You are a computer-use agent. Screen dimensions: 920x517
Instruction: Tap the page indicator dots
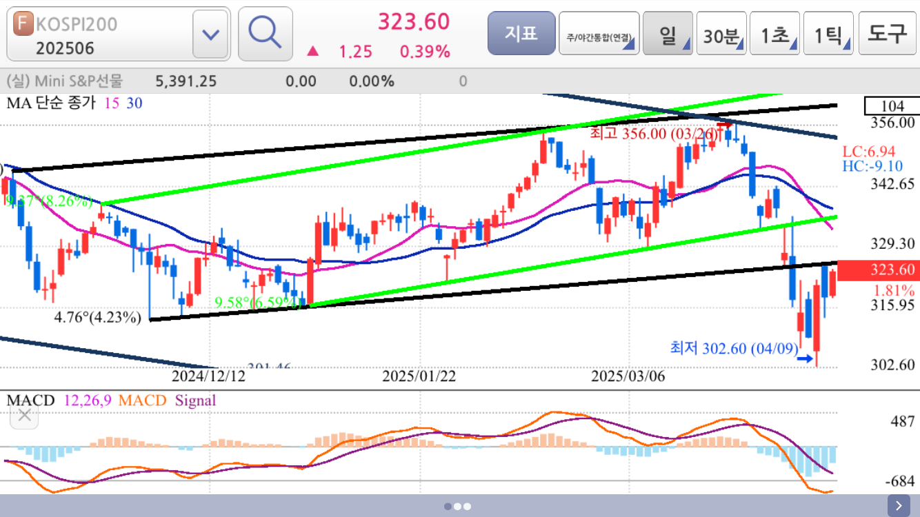[x=458, y=506]
